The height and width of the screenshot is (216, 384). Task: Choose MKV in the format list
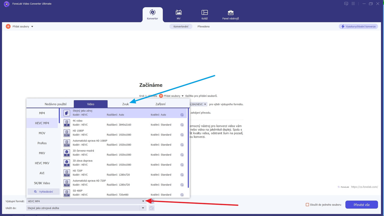tap(42, 153)
